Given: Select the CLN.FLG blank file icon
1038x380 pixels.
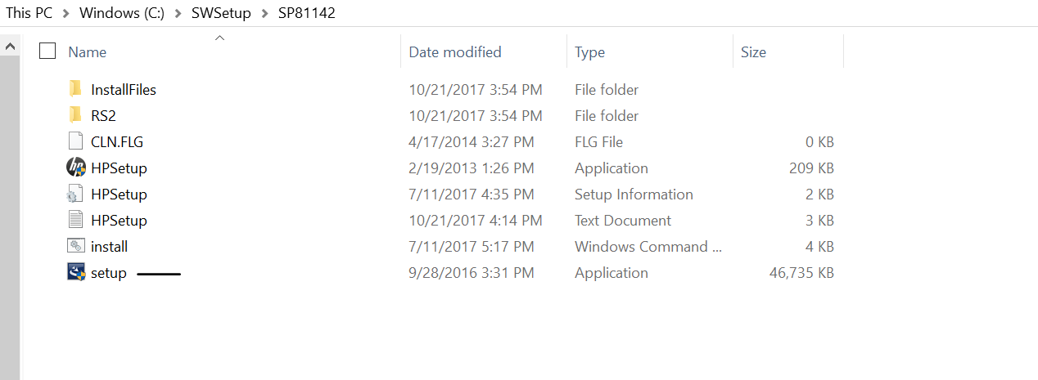Looking at the screenshot, I should pyautogui.click(x=75, y=141).
